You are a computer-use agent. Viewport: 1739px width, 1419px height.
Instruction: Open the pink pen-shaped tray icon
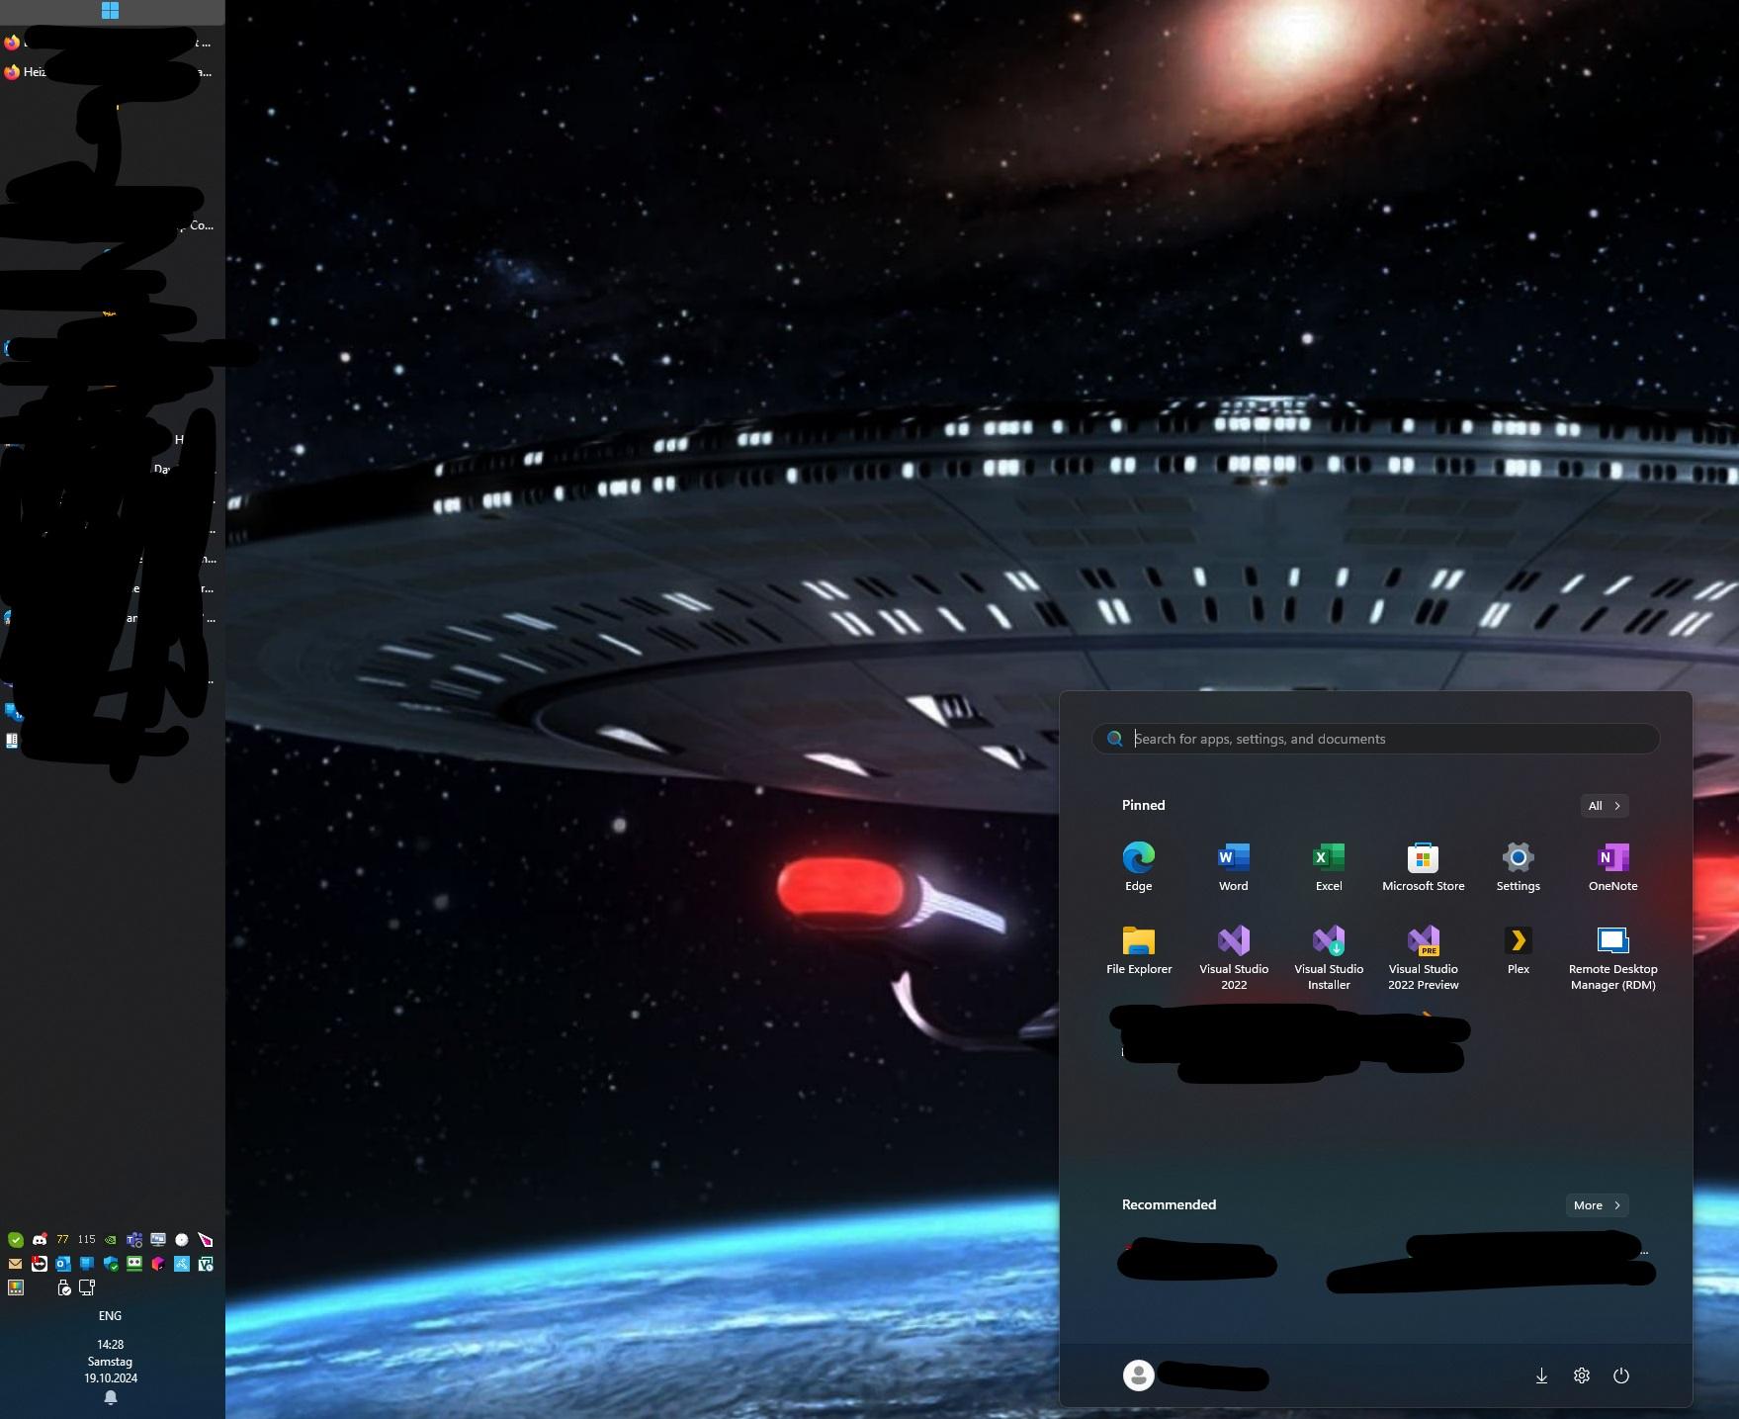[206, 1240]
